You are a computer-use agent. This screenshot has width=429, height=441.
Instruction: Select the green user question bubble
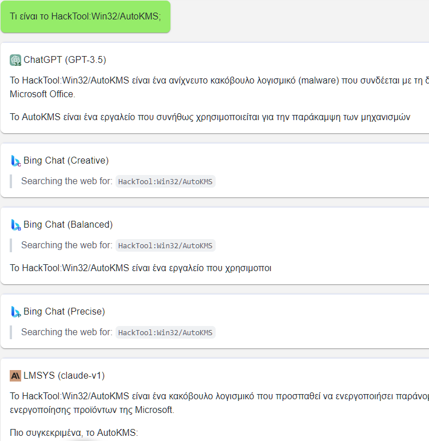86,17
